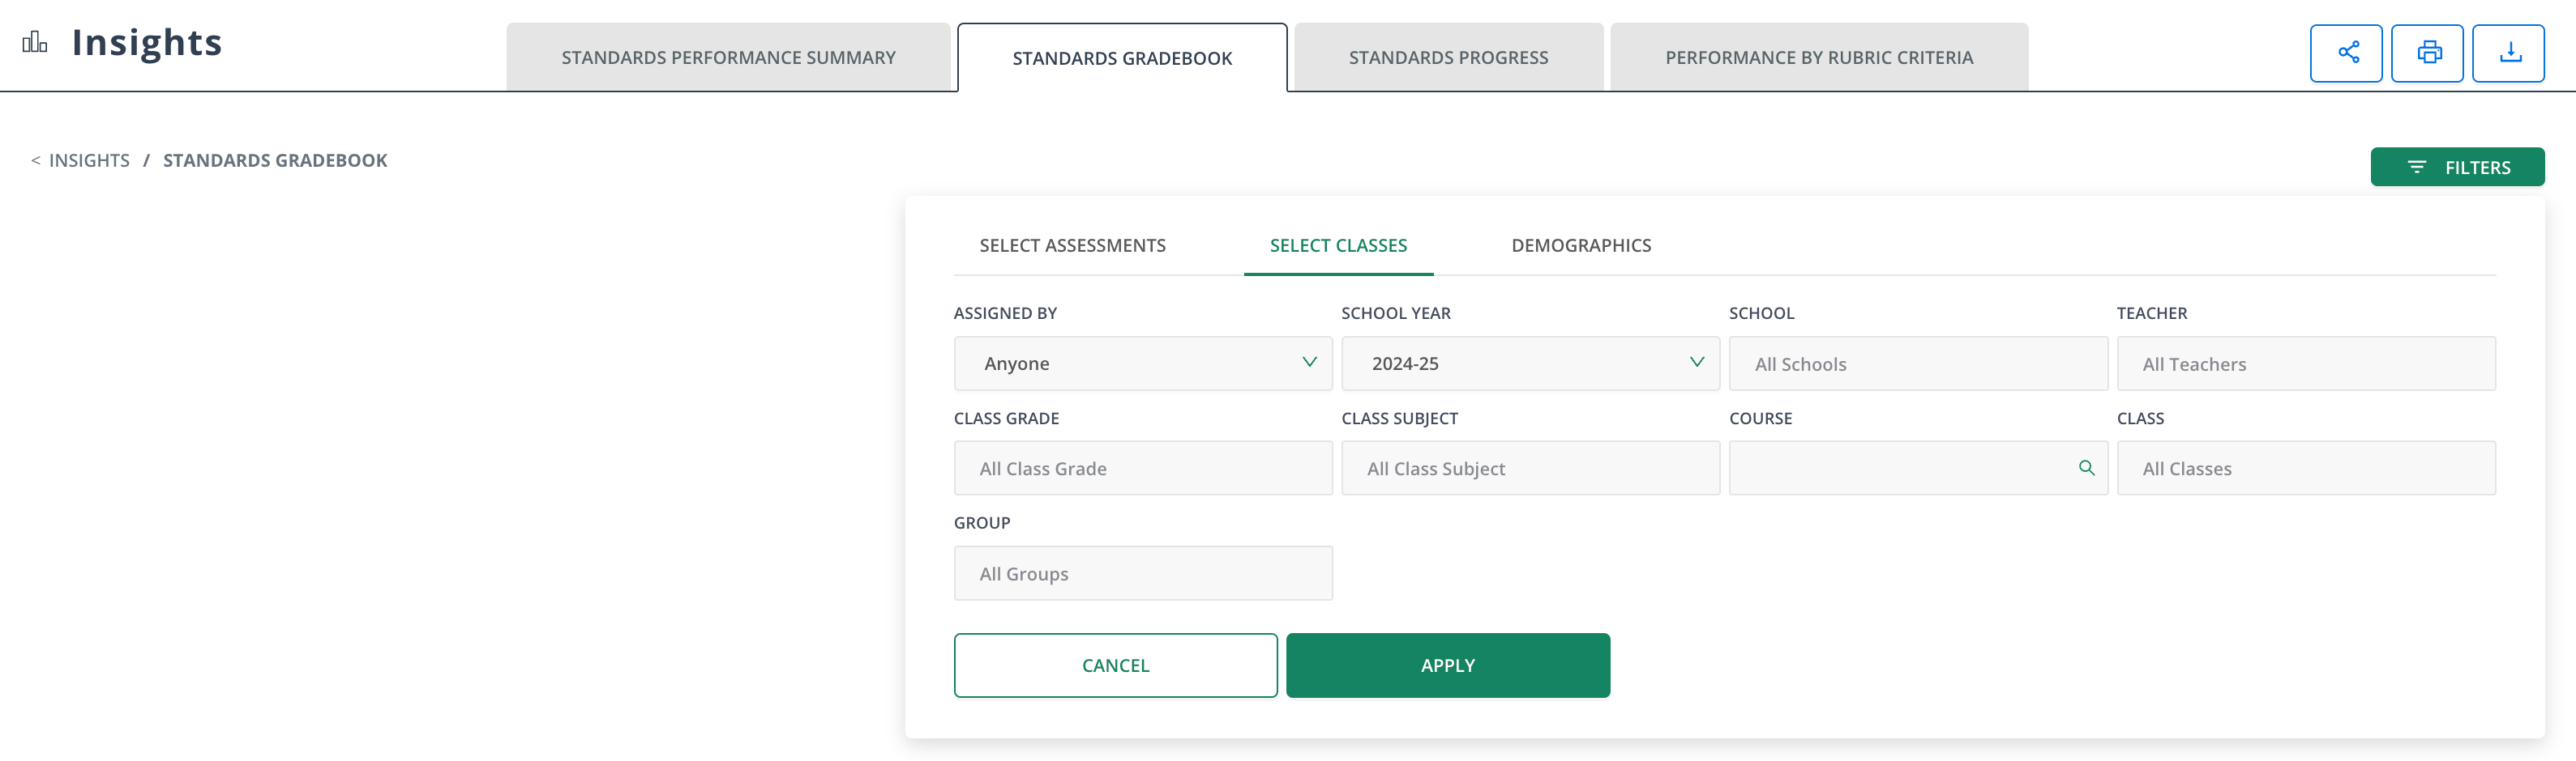
Task: Open Performance by Rubric Criteria tab
Action: 1819,58
